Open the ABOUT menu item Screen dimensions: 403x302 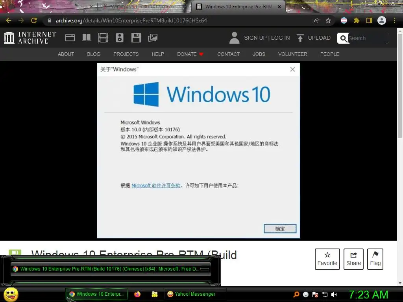click(x=66, y=54)
